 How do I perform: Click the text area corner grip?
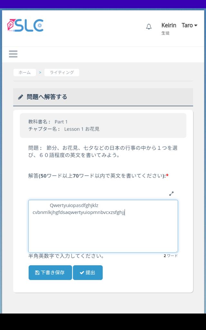pos(177,251)
